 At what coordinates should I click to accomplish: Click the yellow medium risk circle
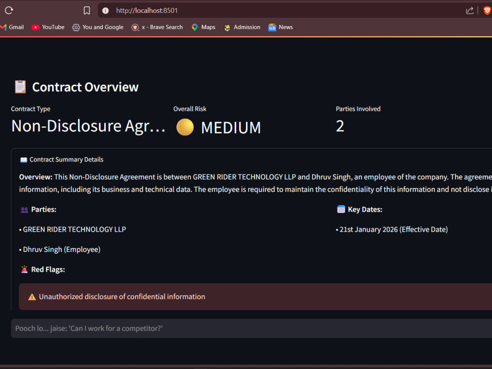[185, 127]
